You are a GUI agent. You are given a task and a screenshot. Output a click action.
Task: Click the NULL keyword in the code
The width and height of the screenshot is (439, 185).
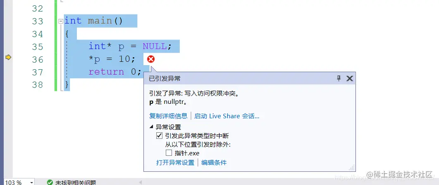point(155,46)
